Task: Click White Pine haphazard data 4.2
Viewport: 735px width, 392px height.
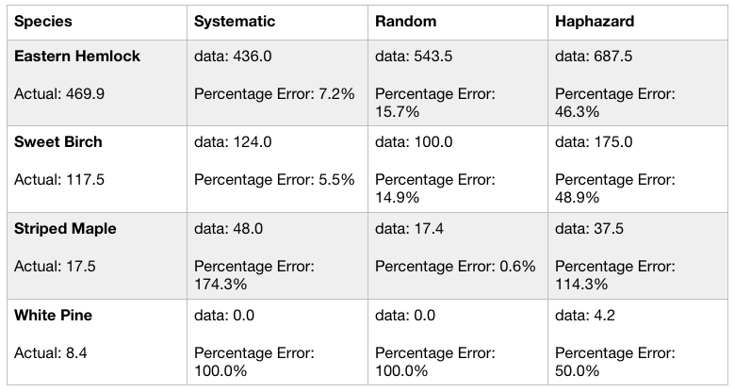Action: [x=585, y=316]
